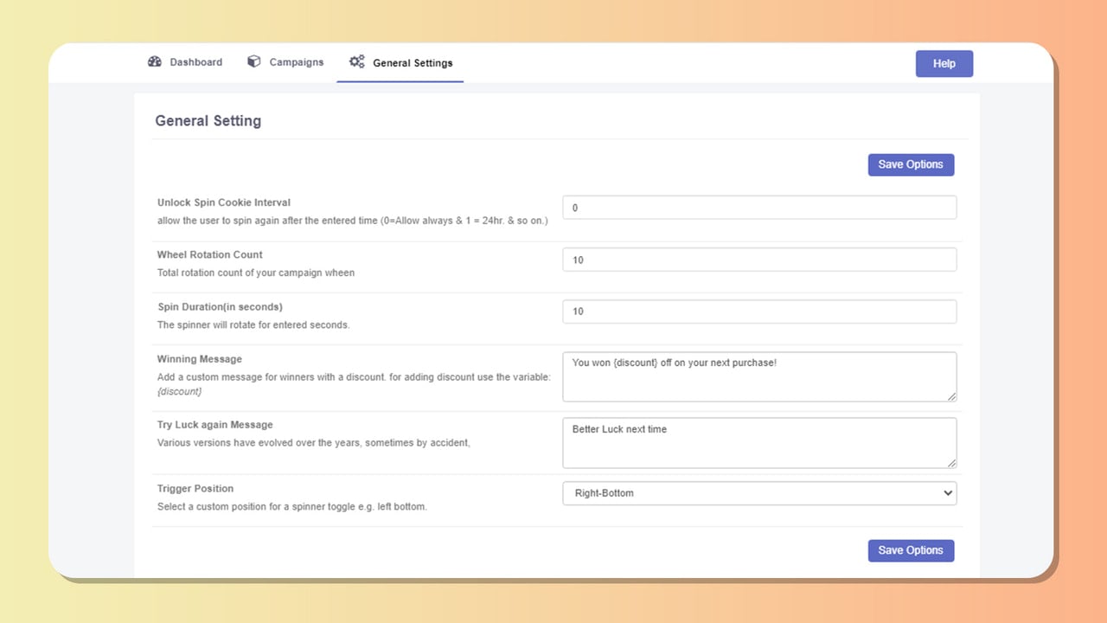Viewport: 1107px width, 623px height.
Task: Click the Winning Message textarea resize handle
Action: pos(951,396)
